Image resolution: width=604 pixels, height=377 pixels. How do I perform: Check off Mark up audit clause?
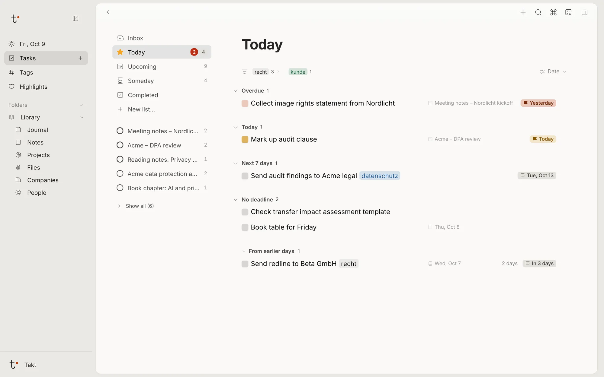(245, 139)
